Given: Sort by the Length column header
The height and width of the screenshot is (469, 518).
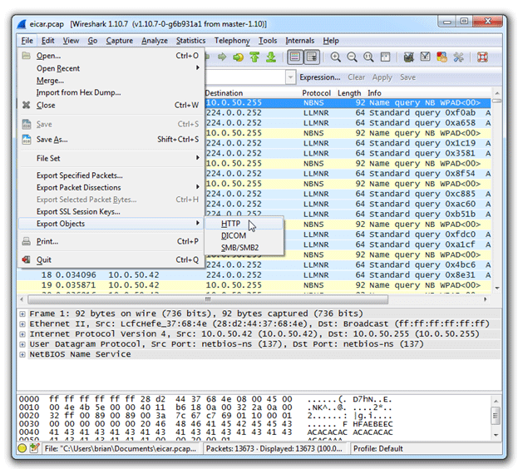Looking at the screenshot, I should [x=349, y=93].
